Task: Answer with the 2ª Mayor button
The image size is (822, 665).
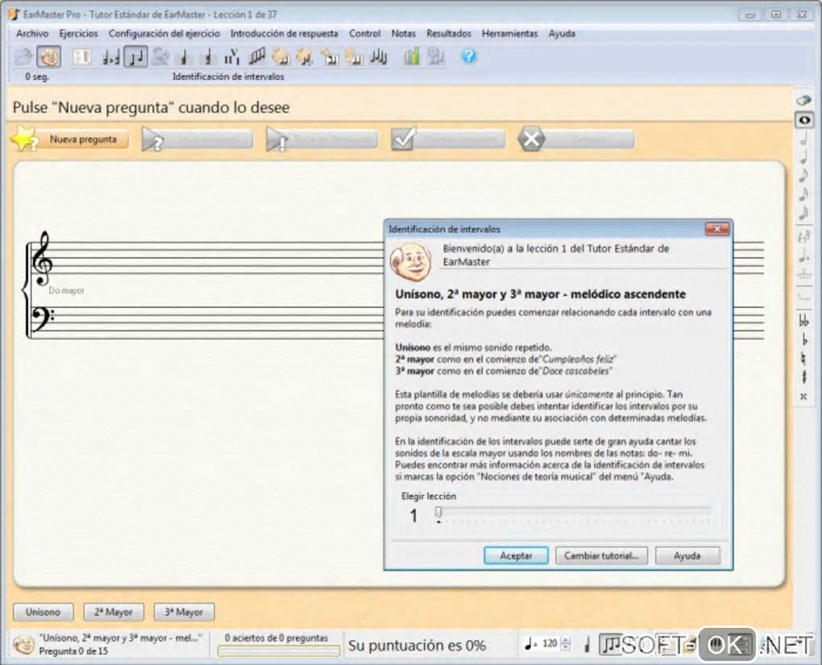Action: pyautogui.click(x=114, y=612)
